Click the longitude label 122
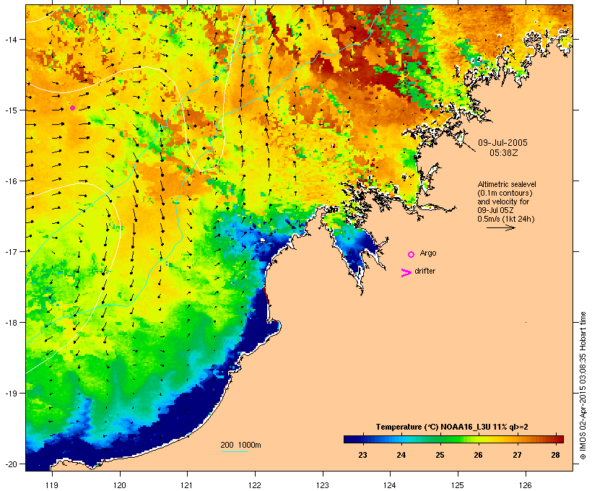The width and height of the screenshot is (592, 491). (255, 485)
